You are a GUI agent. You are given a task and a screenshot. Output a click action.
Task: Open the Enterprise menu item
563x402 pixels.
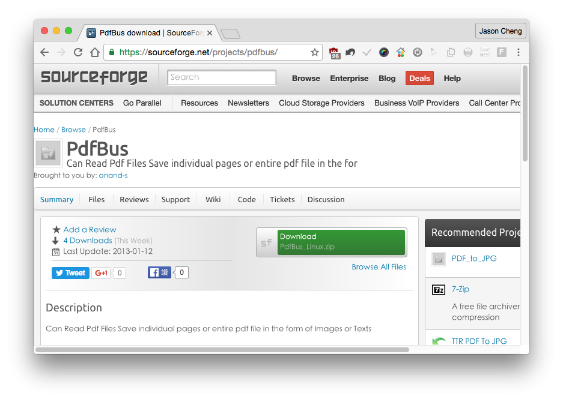click(x=349, y=78)
